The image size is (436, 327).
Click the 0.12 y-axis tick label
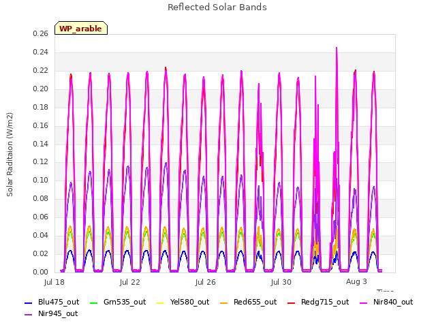coord(41,162)
